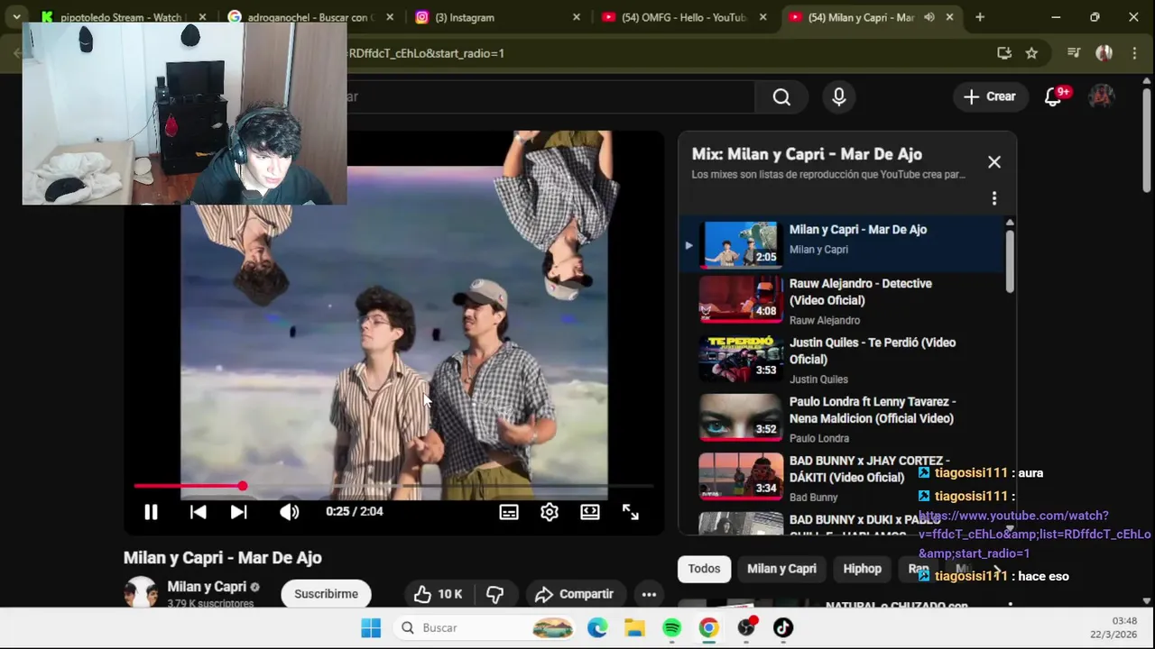
Task: Close the Mix playlist panel
Action: click(x=994, y=162)
